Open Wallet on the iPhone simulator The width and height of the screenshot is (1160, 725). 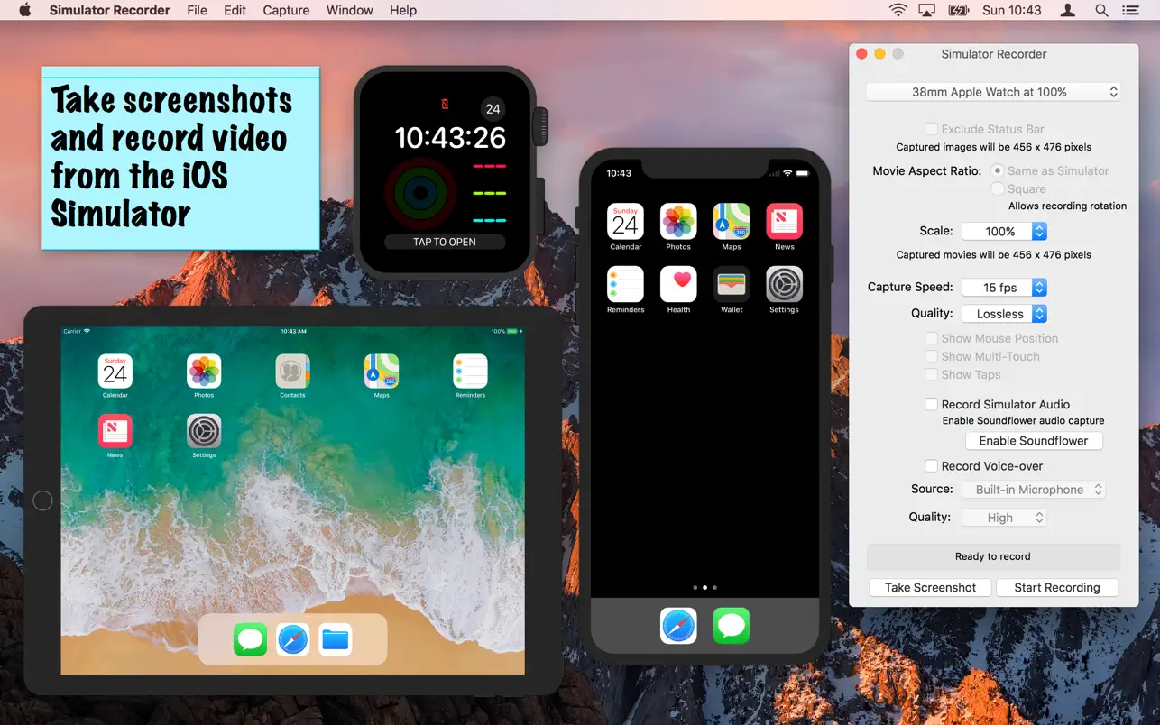[x=731, y=282]
